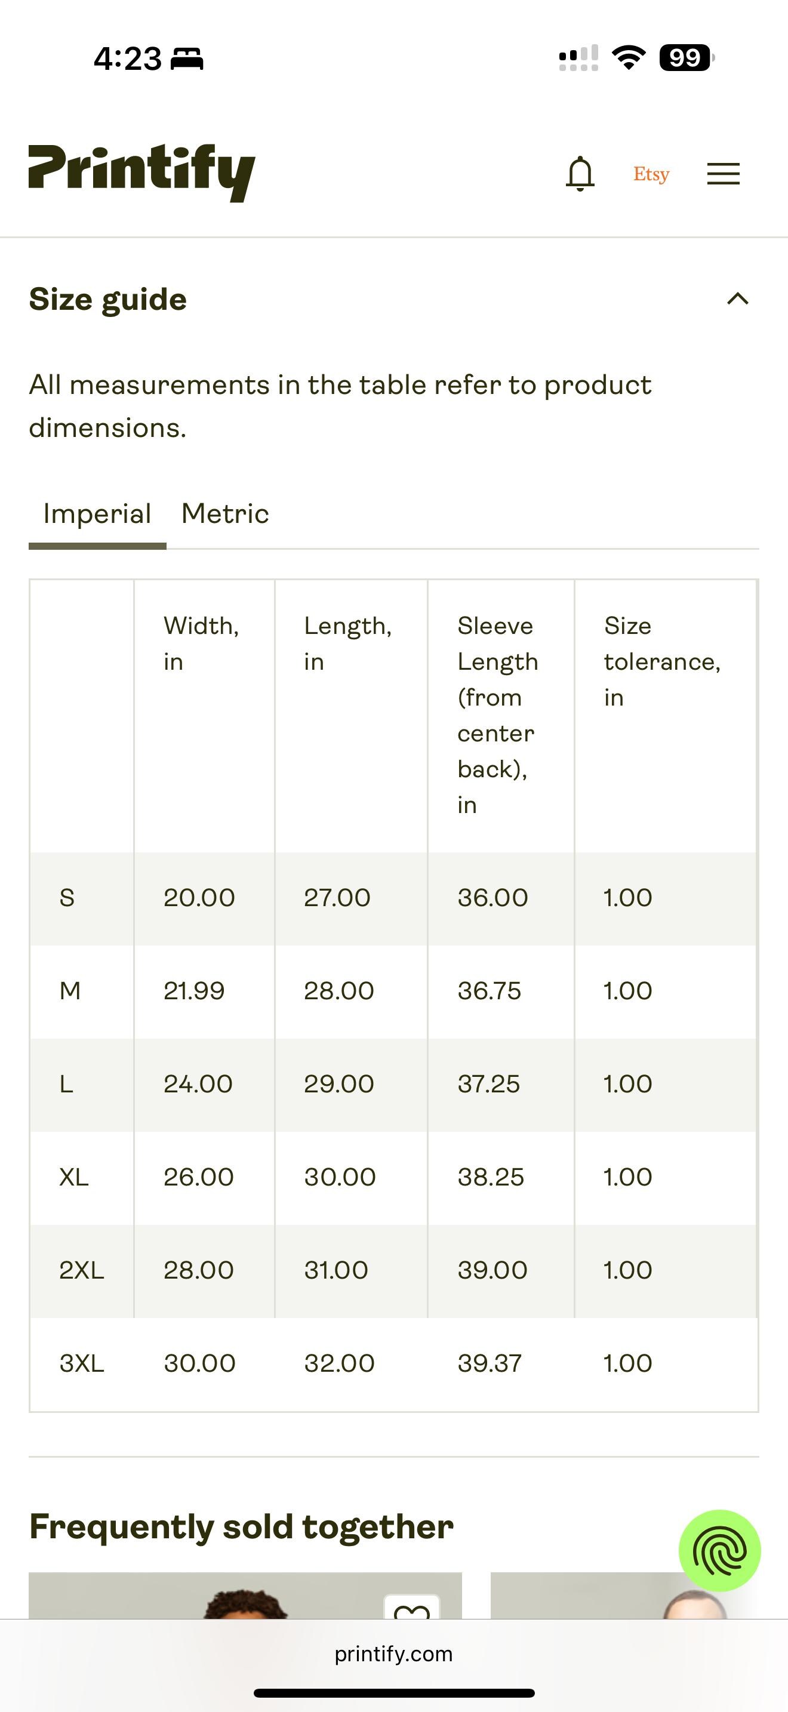The width and height of the screenshot is (788, 1712).
Task: Tap the Sleeve Length column header
Action: coord(498,715)
